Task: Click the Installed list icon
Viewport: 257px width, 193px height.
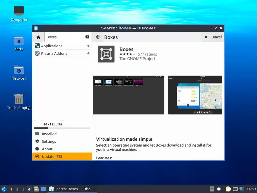Action: click(37, 134)
